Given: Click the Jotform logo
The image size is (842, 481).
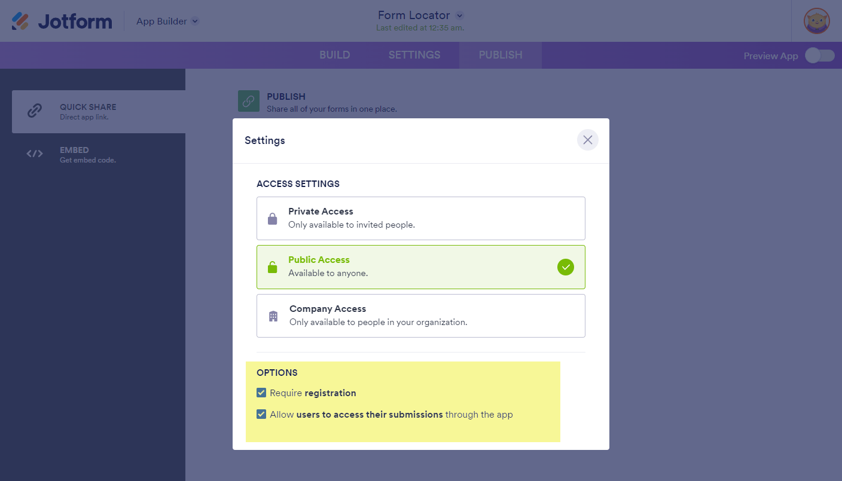Looking at the screenshot, I should [62, 22].
